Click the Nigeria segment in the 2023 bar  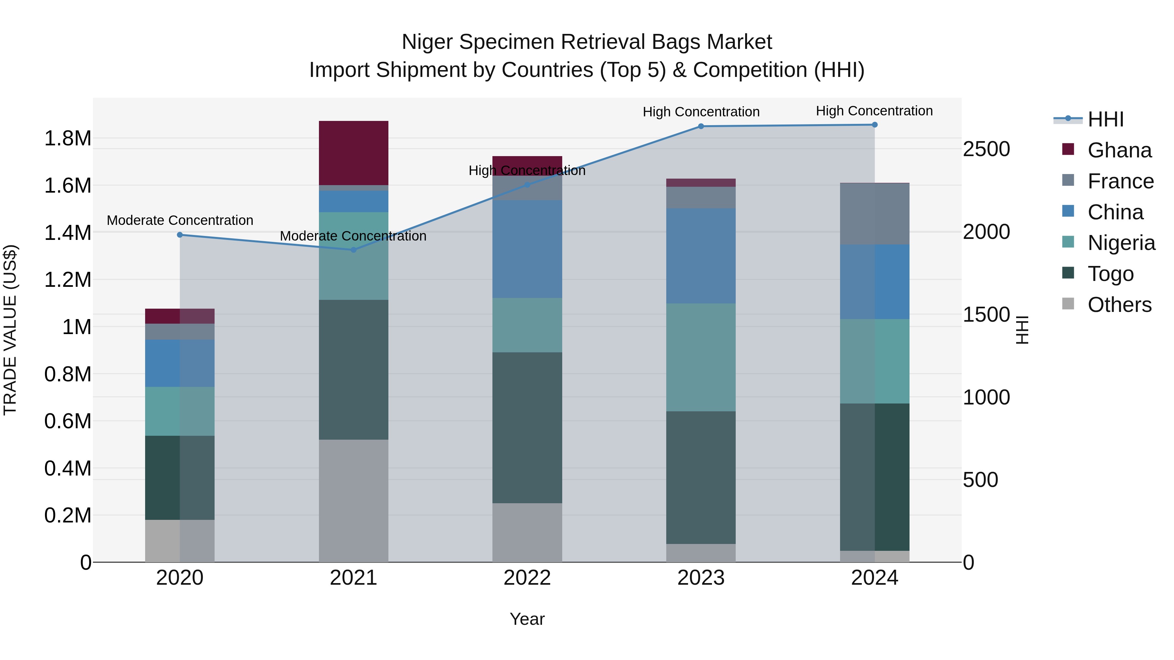[x=701, y=358]
